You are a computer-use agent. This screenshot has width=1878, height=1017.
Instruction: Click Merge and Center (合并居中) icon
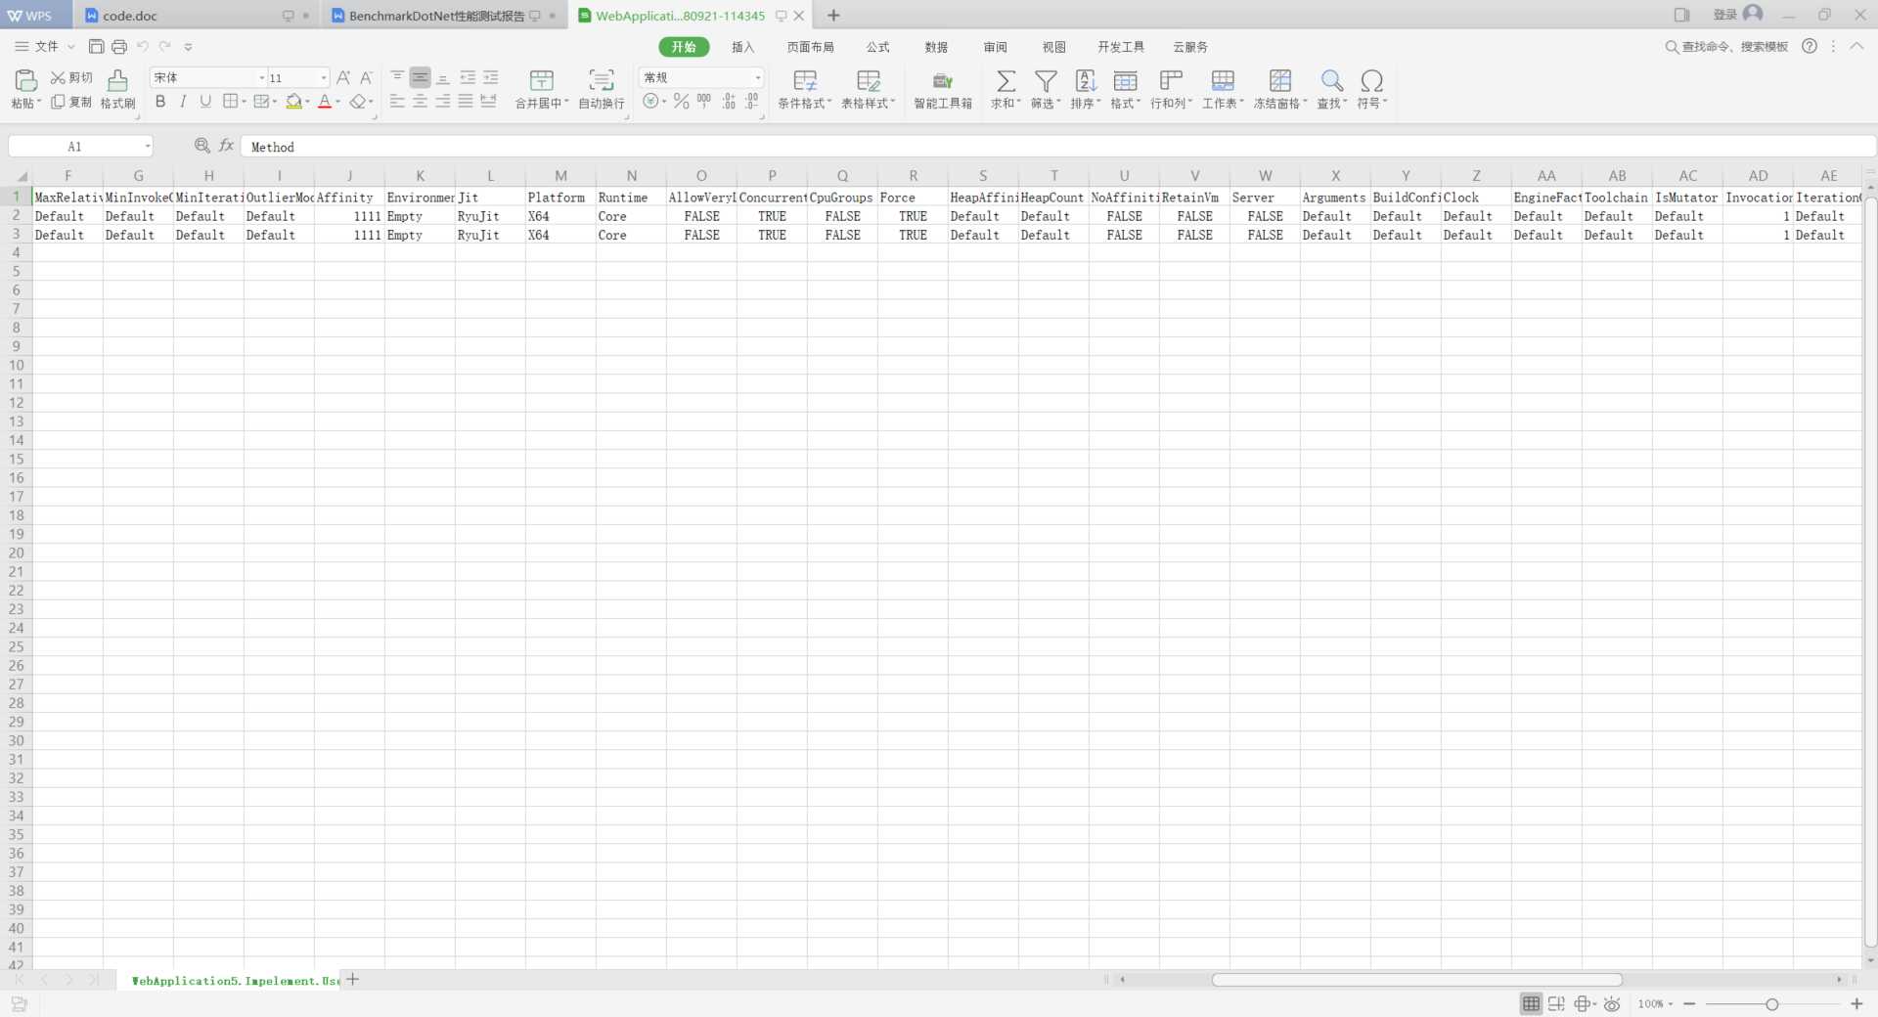[541, 80]
